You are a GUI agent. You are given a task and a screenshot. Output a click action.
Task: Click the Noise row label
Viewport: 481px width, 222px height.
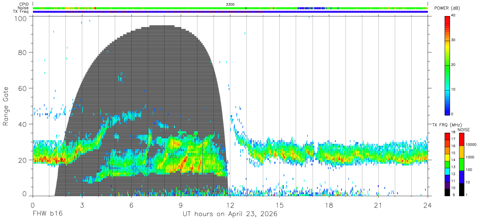tap(23, 8)
